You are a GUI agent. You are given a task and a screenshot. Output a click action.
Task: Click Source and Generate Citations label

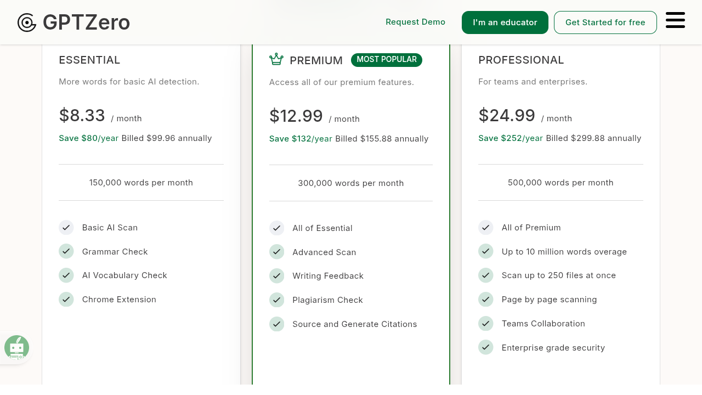tap(355, 324)
